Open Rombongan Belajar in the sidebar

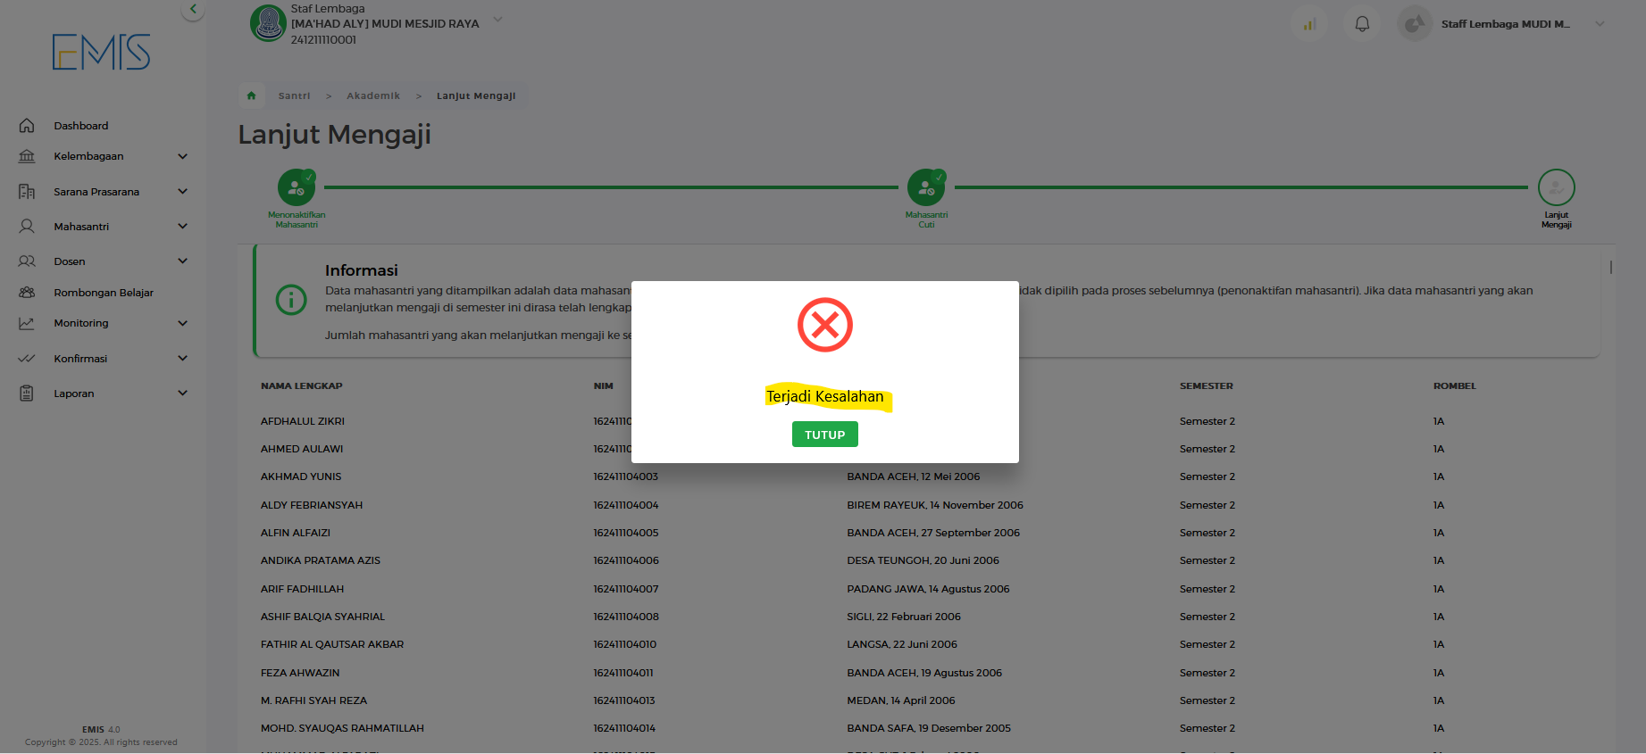click(x=103, y=293)
